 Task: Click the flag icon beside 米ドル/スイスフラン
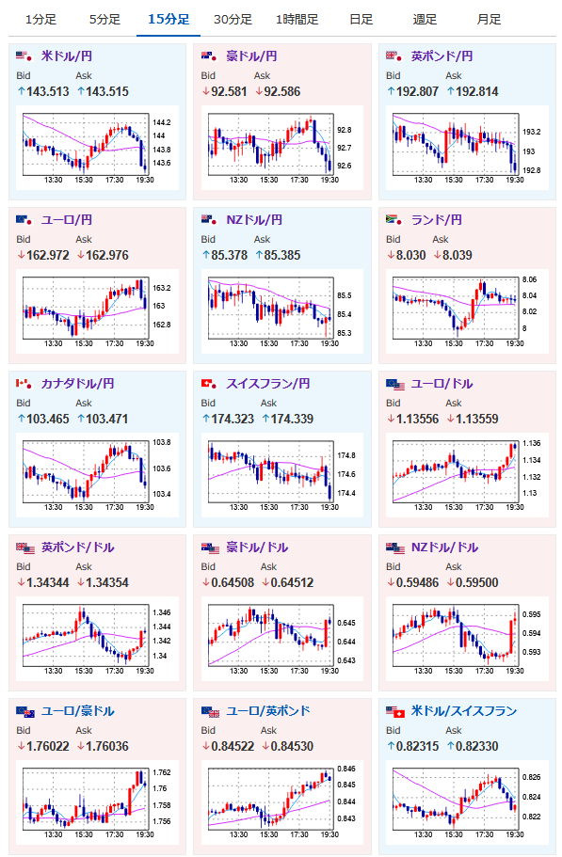pos(394,711)
